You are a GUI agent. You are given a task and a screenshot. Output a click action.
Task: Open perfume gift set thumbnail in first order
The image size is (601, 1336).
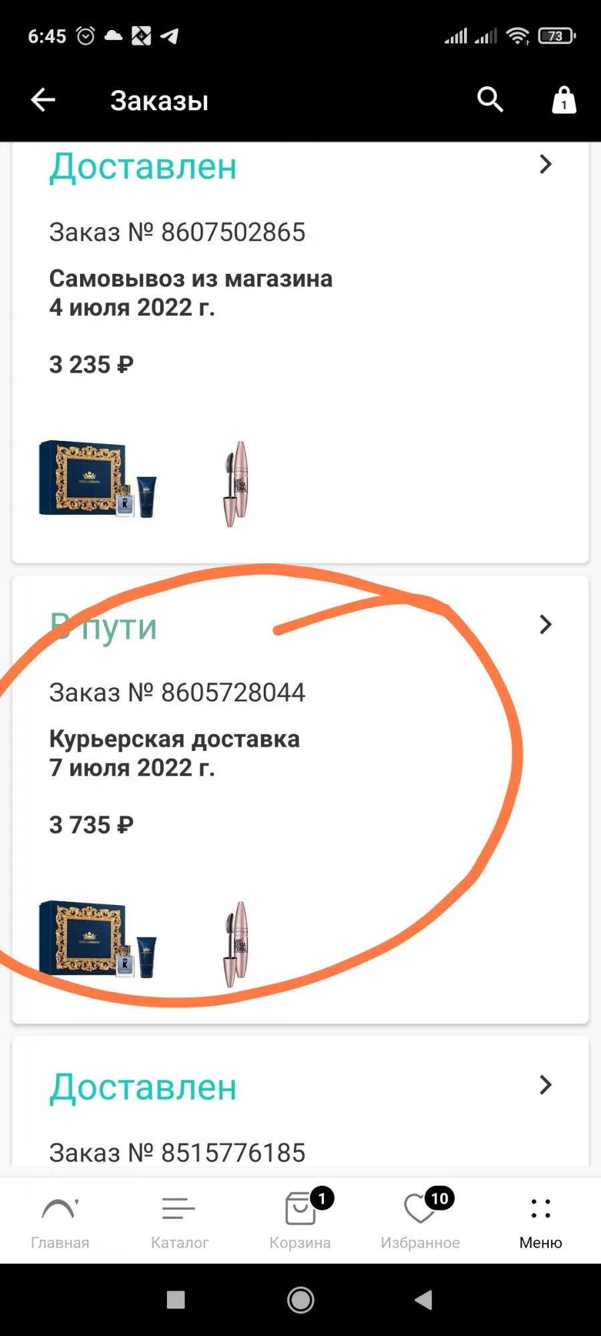click(x=97, y=480)
